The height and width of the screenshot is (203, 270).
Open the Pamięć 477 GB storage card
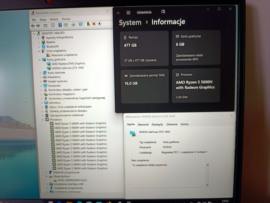(144, 48)
